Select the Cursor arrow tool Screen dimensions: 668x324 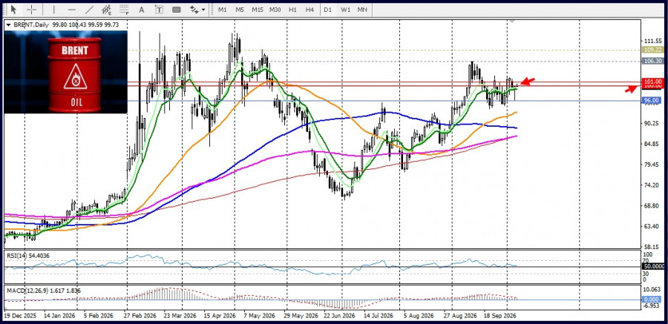(13, 10)
